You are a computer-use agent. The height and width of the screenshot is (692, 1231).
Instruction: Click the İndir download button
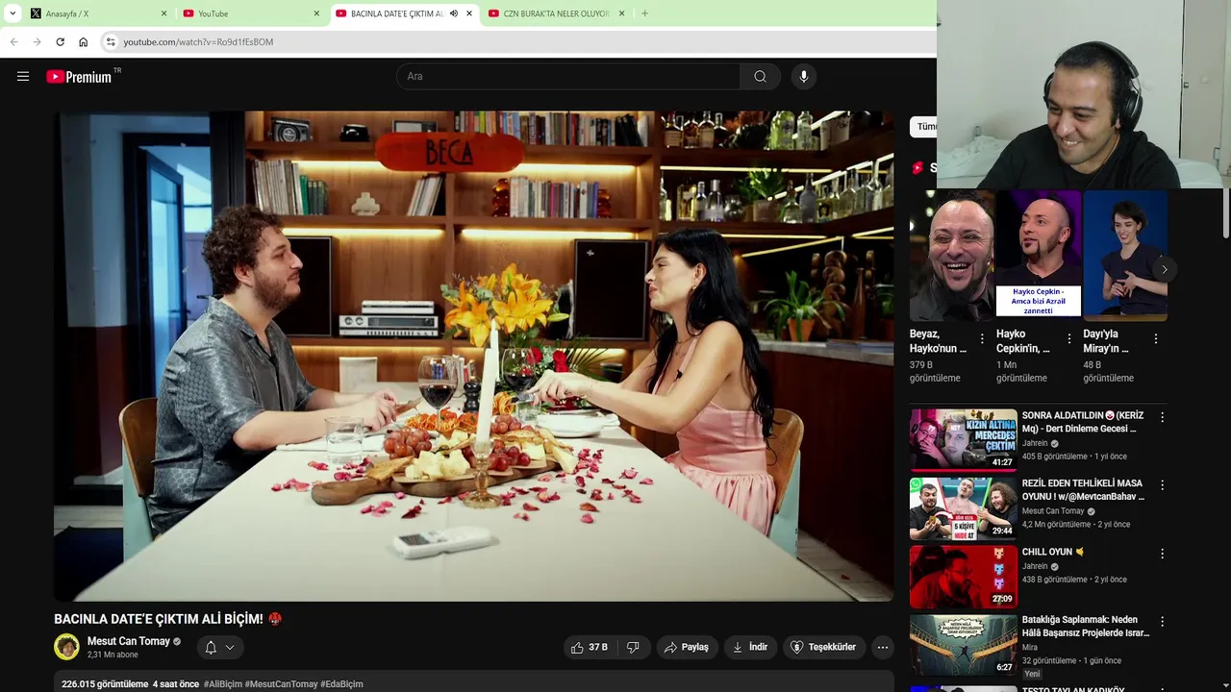coord(750,648)
